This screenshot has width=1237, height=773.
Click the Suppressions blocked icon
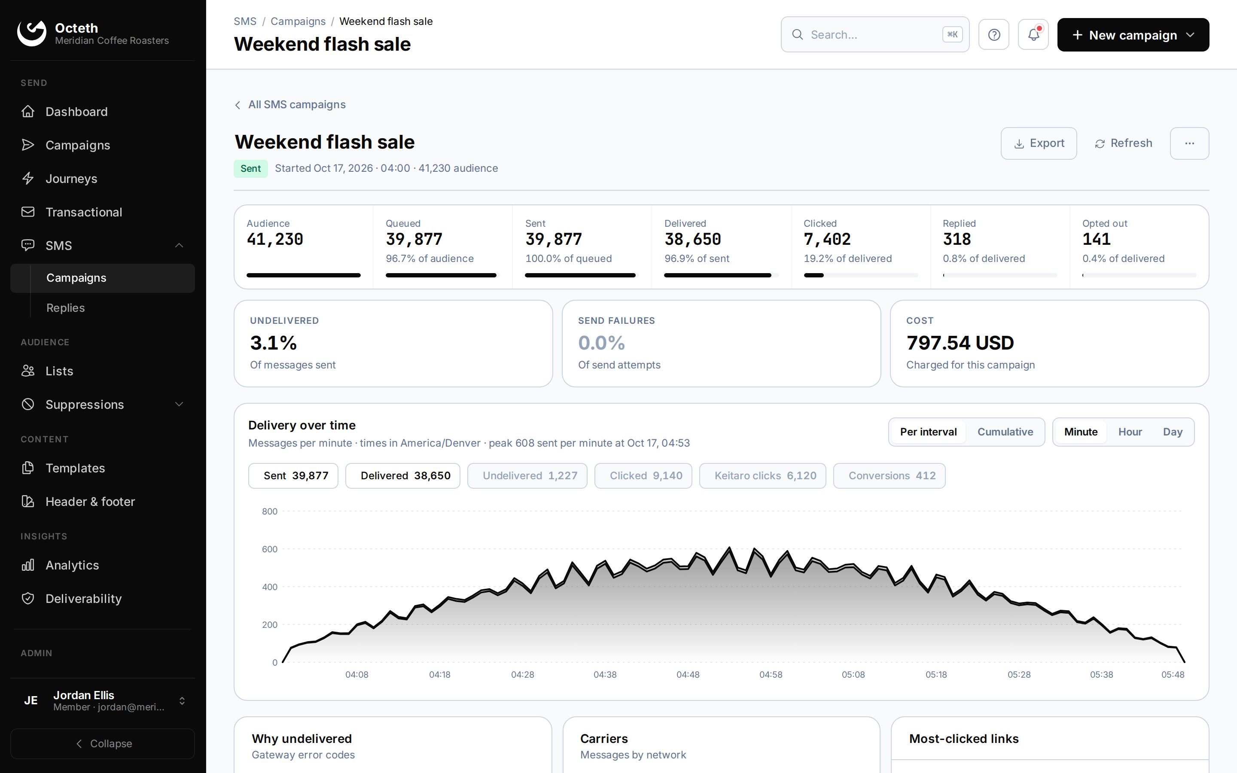point(28,405)
